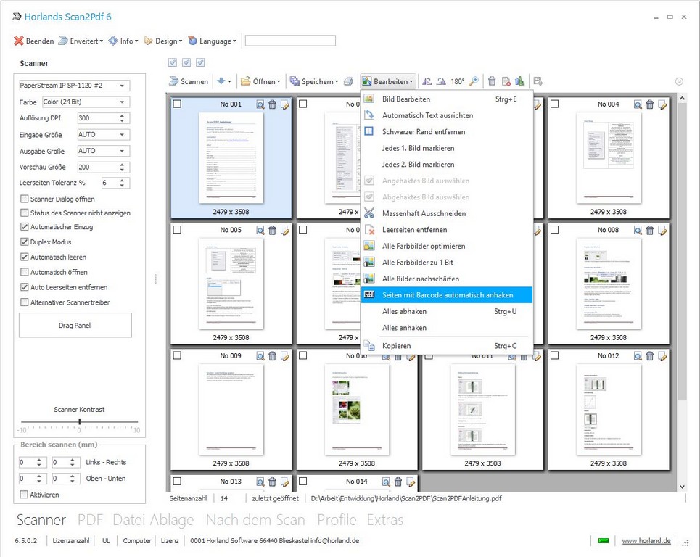Open the PaperStream IP SP-1120 scanner dropdown
This screenshot has width=700, height=557.
(74, 86)
